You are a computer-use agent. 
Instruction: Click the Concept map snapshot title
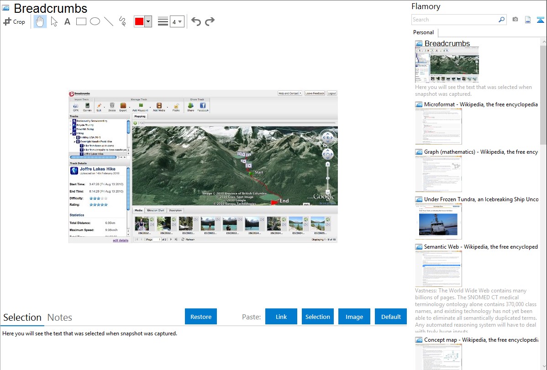click(x=481, y=340)
